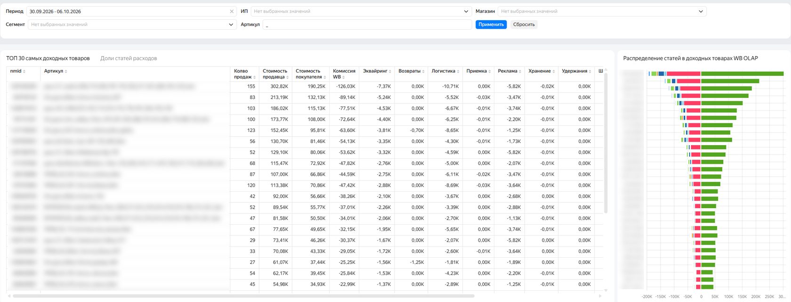Image resolution: width=791 pixels, height=302 pixels.
Task: Switch to Доли статей расходов tab
Action: coord(129,58)
